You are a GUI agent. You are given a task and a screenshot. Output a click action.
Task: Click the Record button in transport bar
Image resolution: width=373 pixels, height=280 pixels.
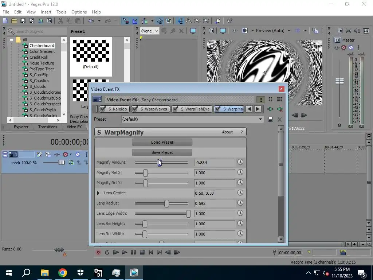[x=98, y=252]
